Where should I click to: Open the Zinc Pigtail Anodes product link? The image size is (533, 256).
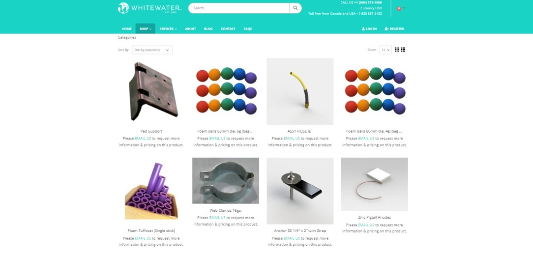(375, 217)
